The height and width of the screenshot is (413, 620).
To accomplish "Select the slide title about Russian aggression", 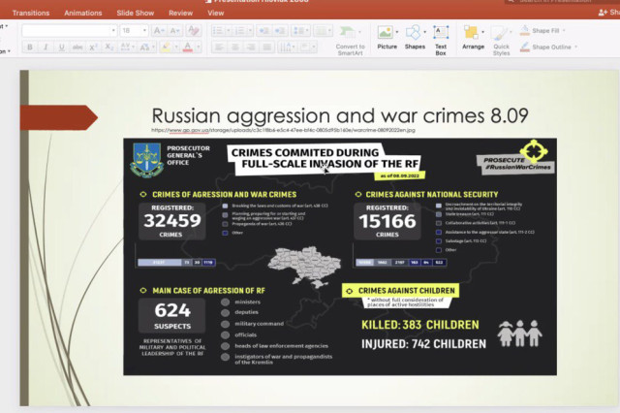I will [x=340, y=116].
